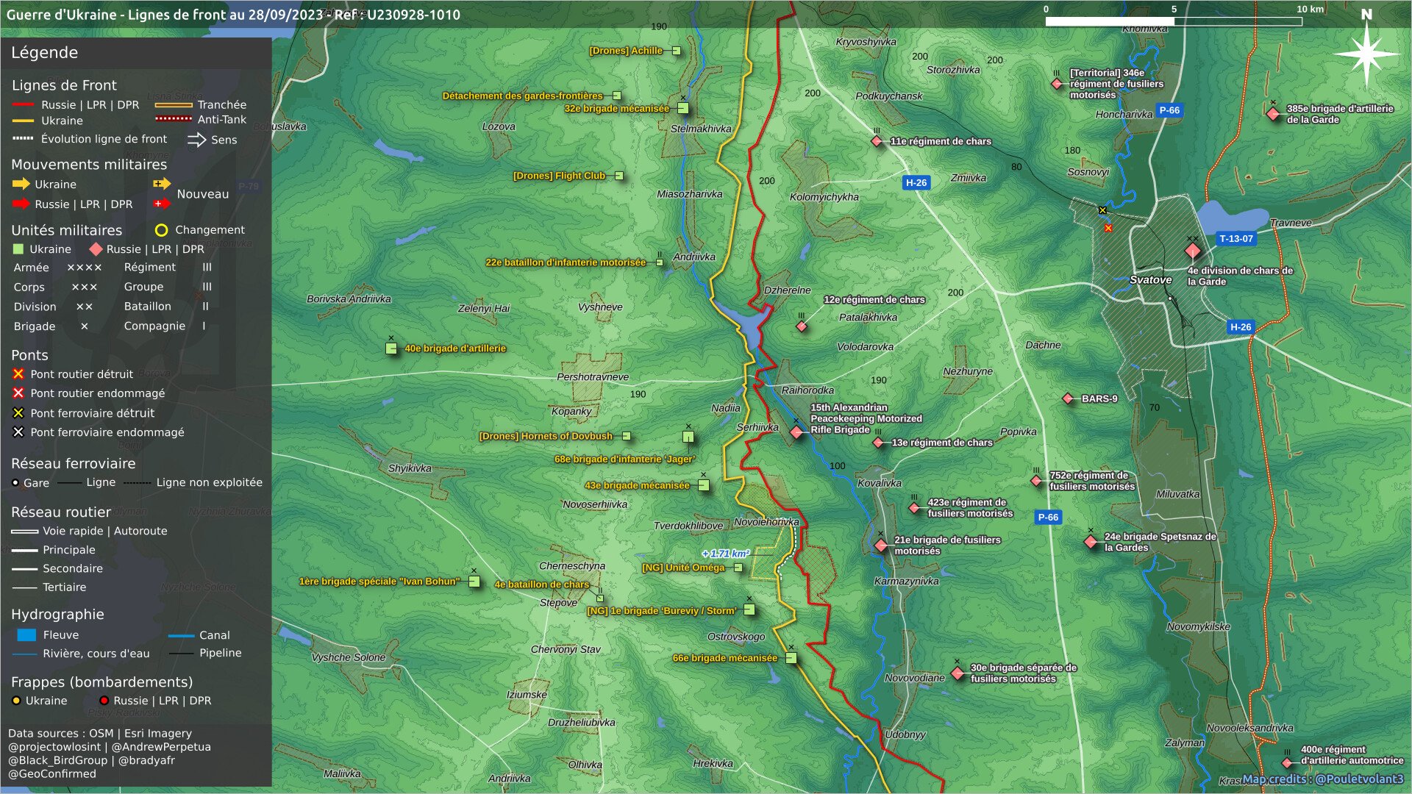Click the 400e régiment d'artillerie automotrice diamond
This screenshot has height=794, width=1412.
click(x=1287, y=762)
